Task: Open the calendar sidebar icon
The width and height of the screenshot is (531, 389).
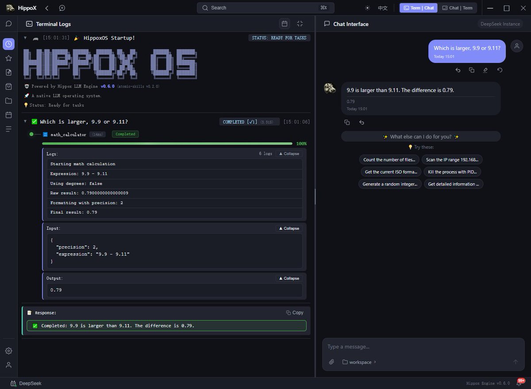Action: click(x=8, y=115)
